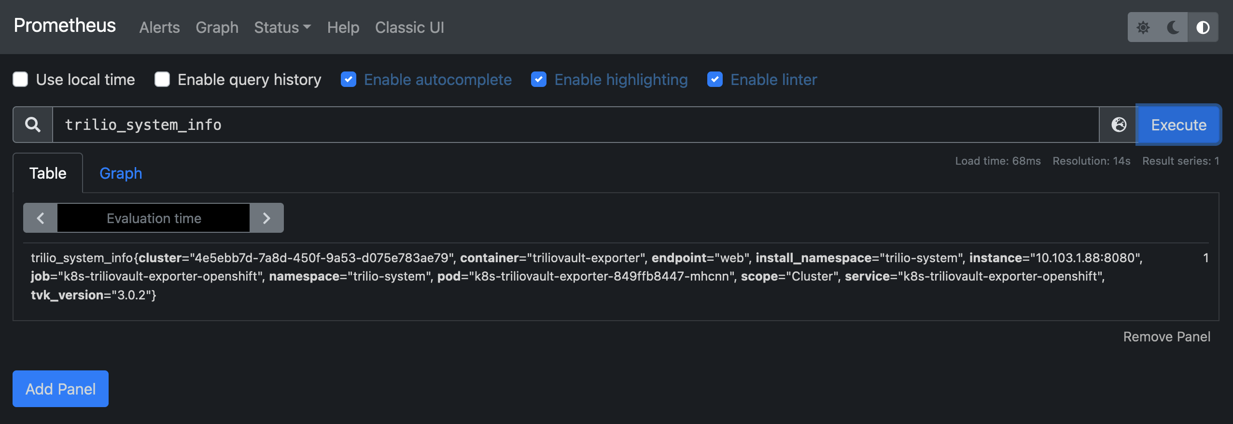Uncheck Enable highlighting option
Image resolution: width=1233 pixels, height=424 pixels.
[539, 79]
